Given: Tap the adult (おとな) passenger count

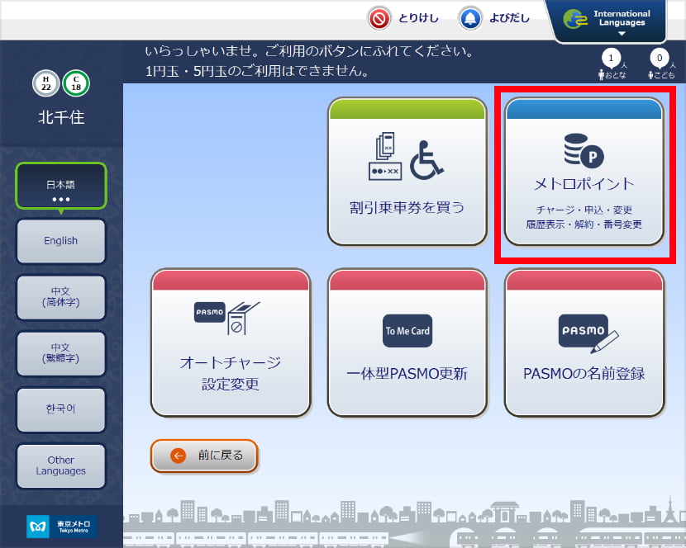Looking at the screenshot, I should (x=611, y=63).
